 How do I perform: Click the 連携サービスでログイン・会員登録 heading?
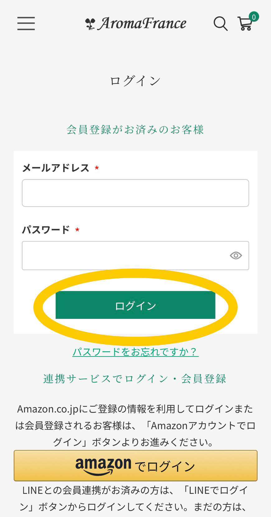click(135, 379)
